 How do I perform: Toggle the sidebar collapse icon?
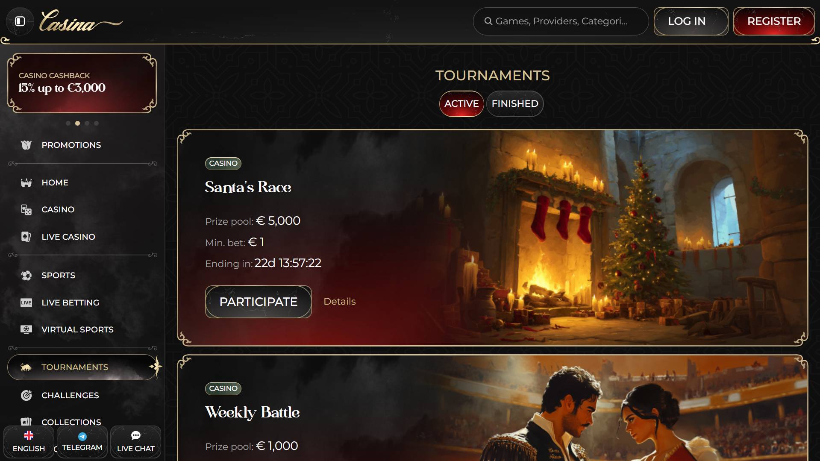pyautogui.click(x=20, y=21)
